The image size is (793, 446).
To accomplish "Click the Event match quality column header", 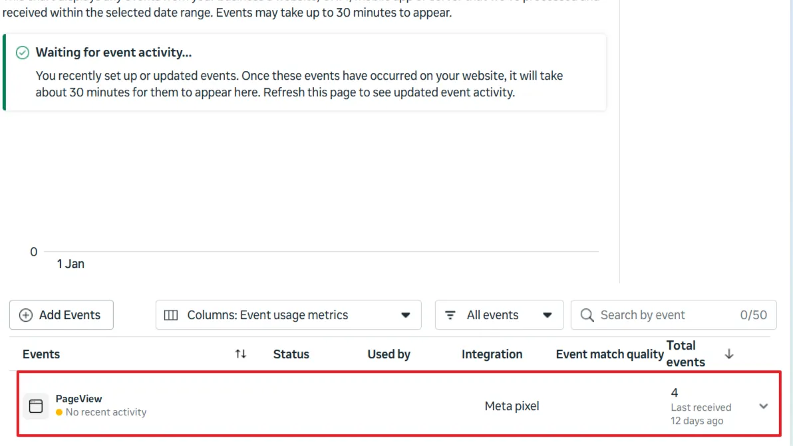I will point(609,354).
